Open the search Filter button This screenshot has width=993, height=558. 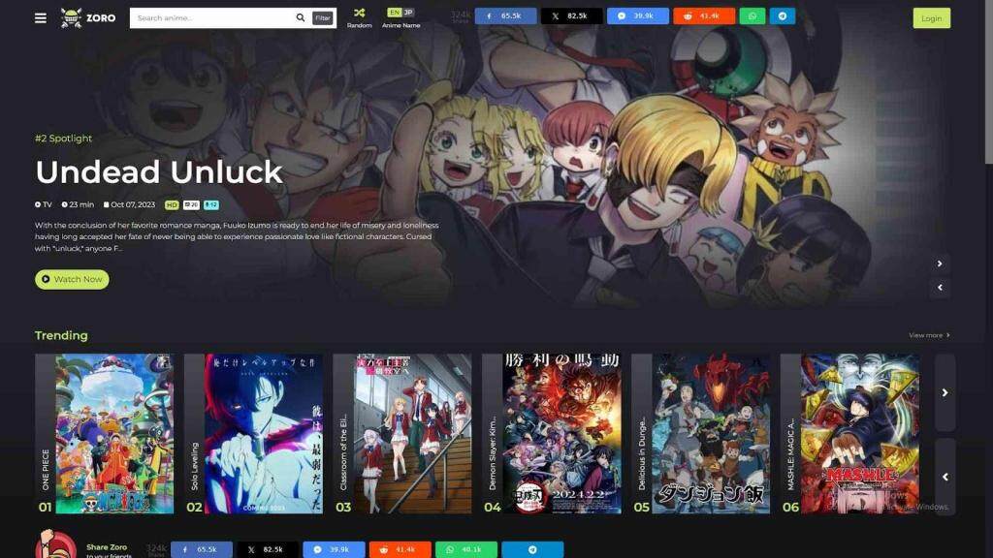322,17
